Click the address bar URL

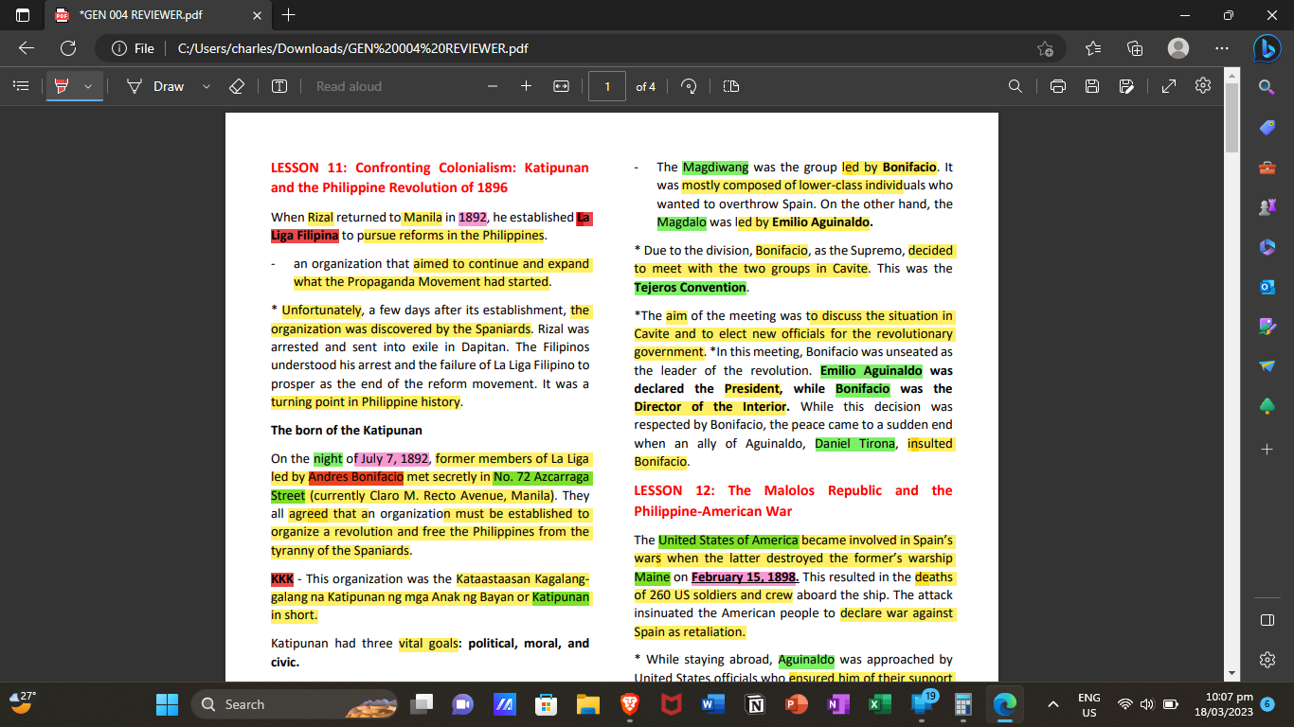[352, 48]
